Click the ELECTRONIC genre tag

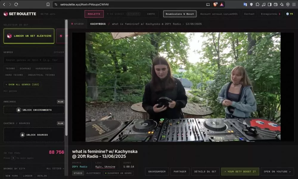[x=94, y=173]
